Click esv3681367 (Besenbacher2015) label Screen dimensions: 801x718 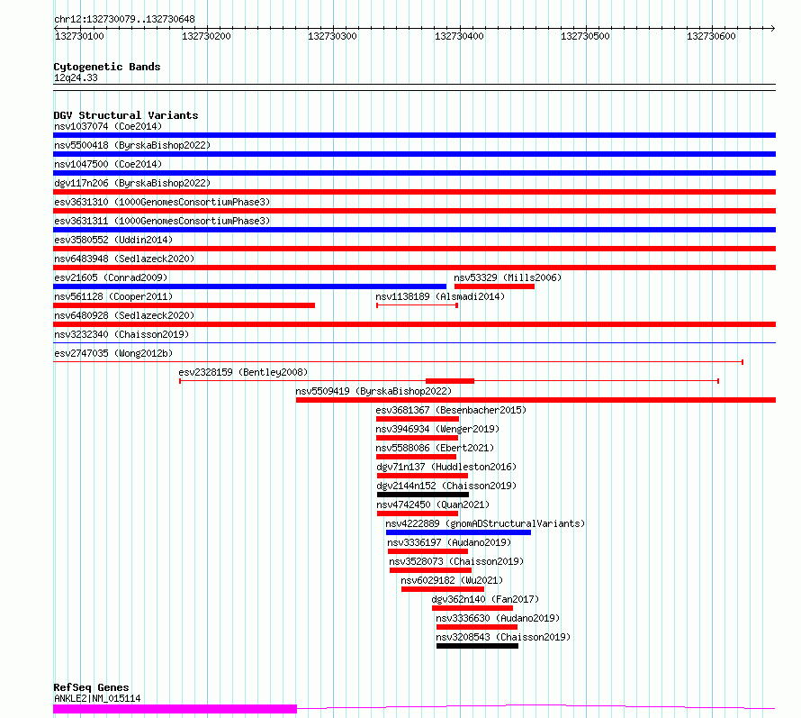pyautogui.click(x=451, y=410)
